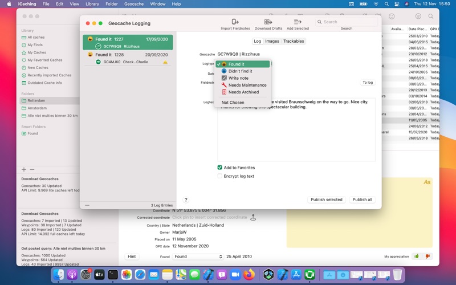Choose Didn't find it log type
The height and width of the screenshot is (285, 456).
coord(240,71)
